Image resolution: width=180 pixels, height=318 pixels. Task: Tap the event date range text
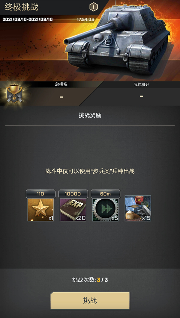(28, 20)
